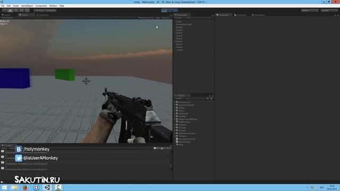The image size is (340, 191).
Task: Select the Scale tool in toolbar
Action: tap(21, 11)
